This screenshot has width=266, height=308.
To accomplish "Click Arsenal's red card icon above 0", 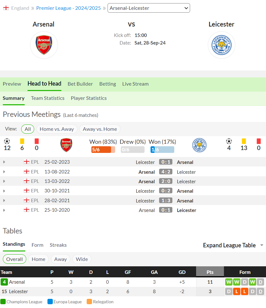I will click(37, 141).
